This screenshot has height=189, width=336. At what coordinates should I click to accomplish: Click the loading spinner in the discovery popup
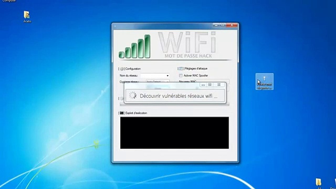(x=133, y=96)
